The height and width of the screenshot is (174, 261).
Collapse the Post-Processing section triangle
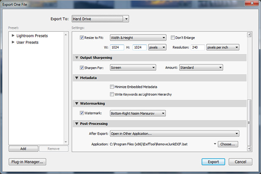click(77, 124)
